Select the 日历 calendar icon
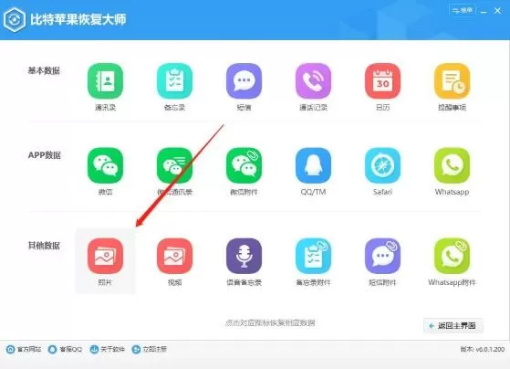 tap(383, 81)
